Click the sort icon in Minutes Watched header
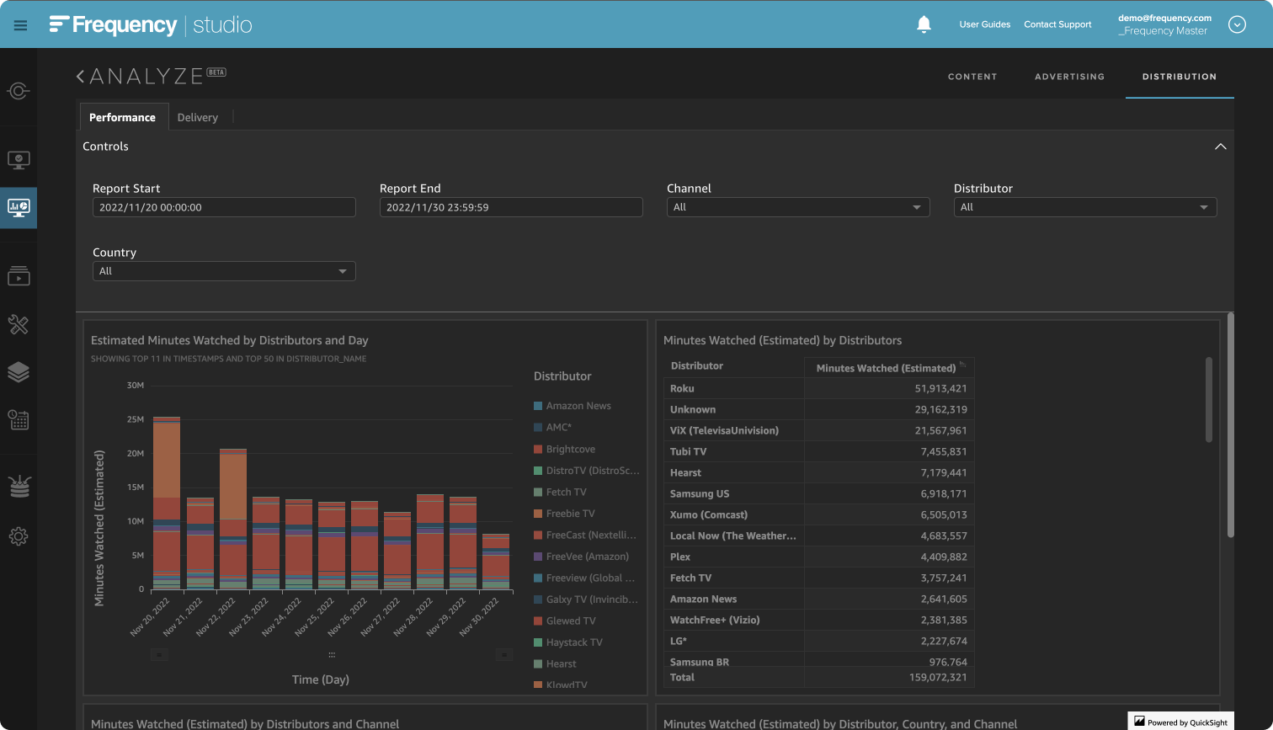Viewport: 1273px width, 730px height. coord(962,364)
